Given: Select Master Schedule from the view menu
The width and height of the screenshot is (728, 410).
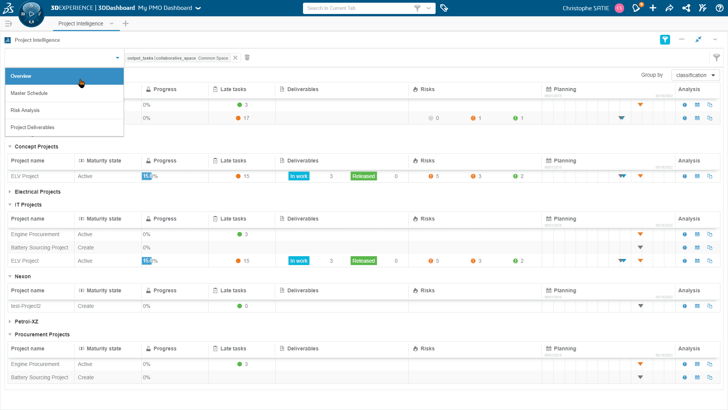Looking at the screenshot, I should [29, 93].
